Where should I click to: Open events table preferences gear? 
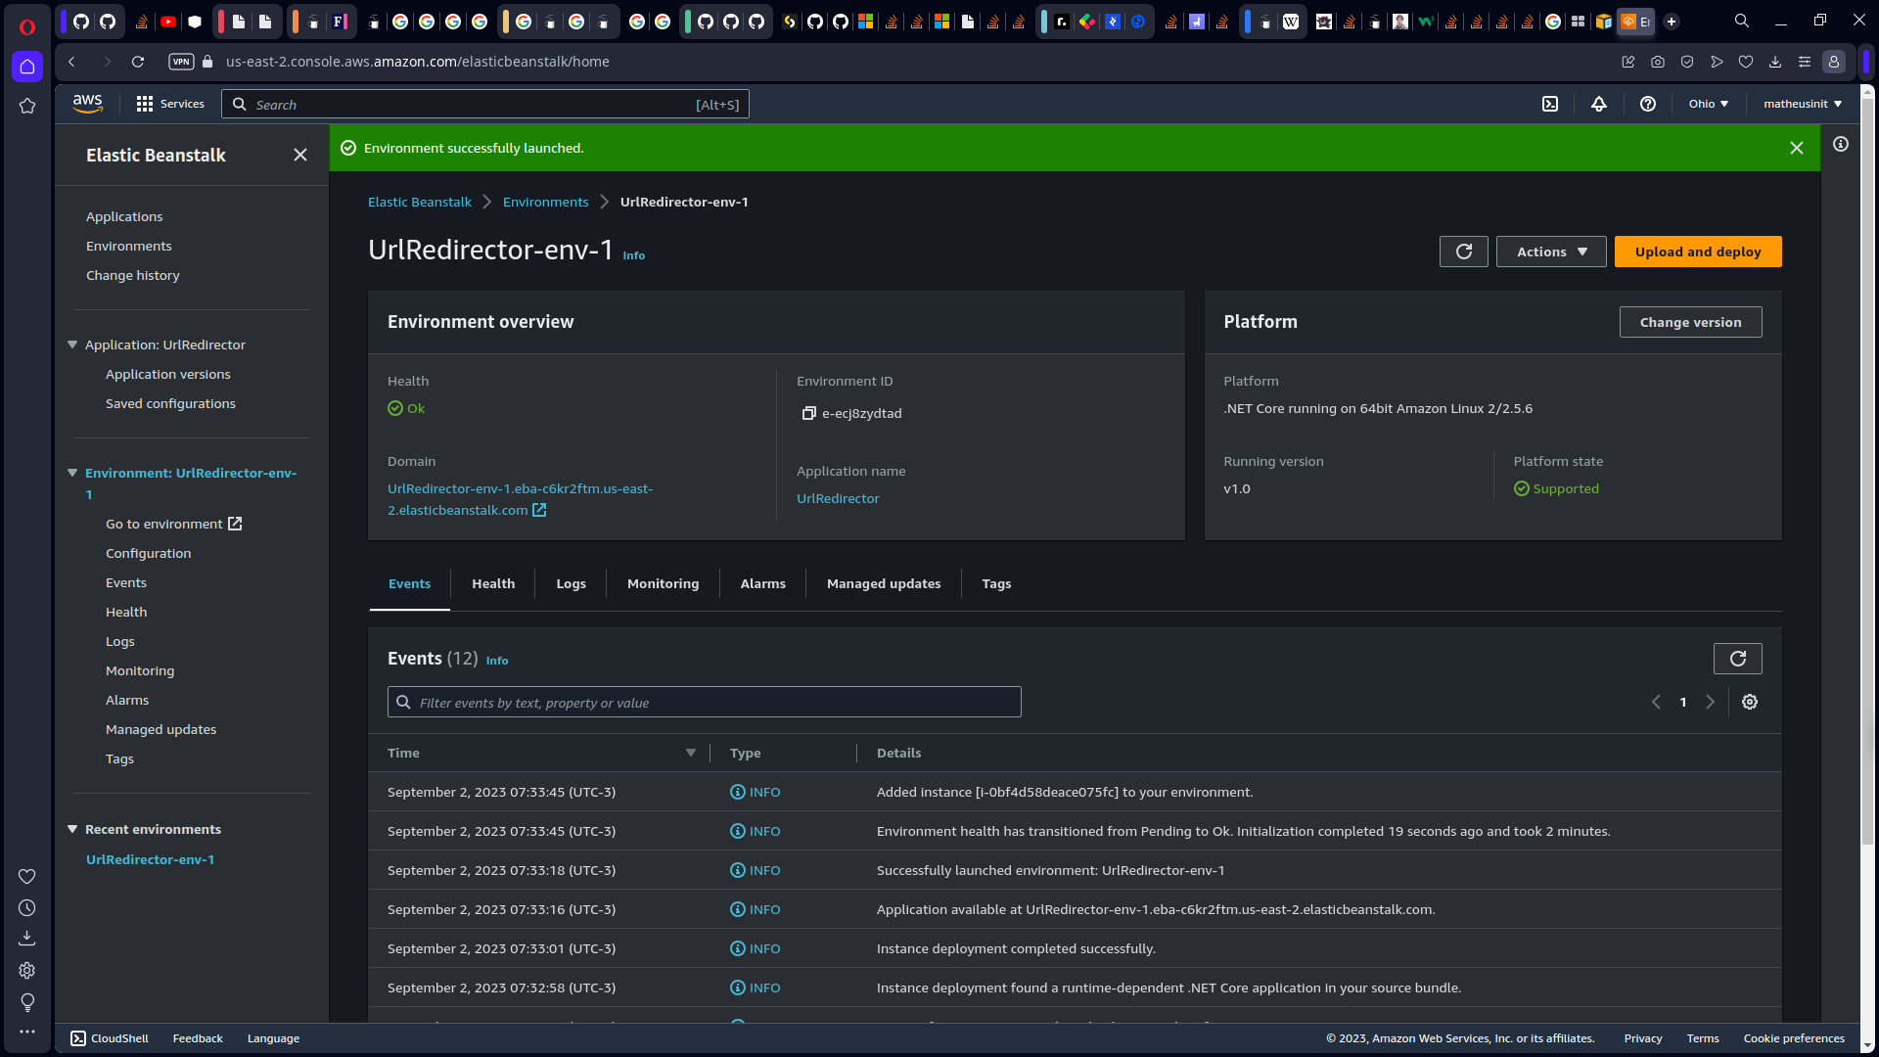click(x=1750, y=702)
